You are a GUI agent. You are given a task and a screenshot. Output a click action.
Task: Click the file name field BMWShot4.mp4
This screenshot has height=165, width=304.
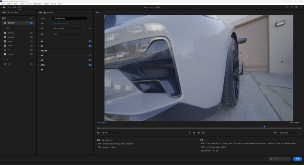[x=69, y=18]
